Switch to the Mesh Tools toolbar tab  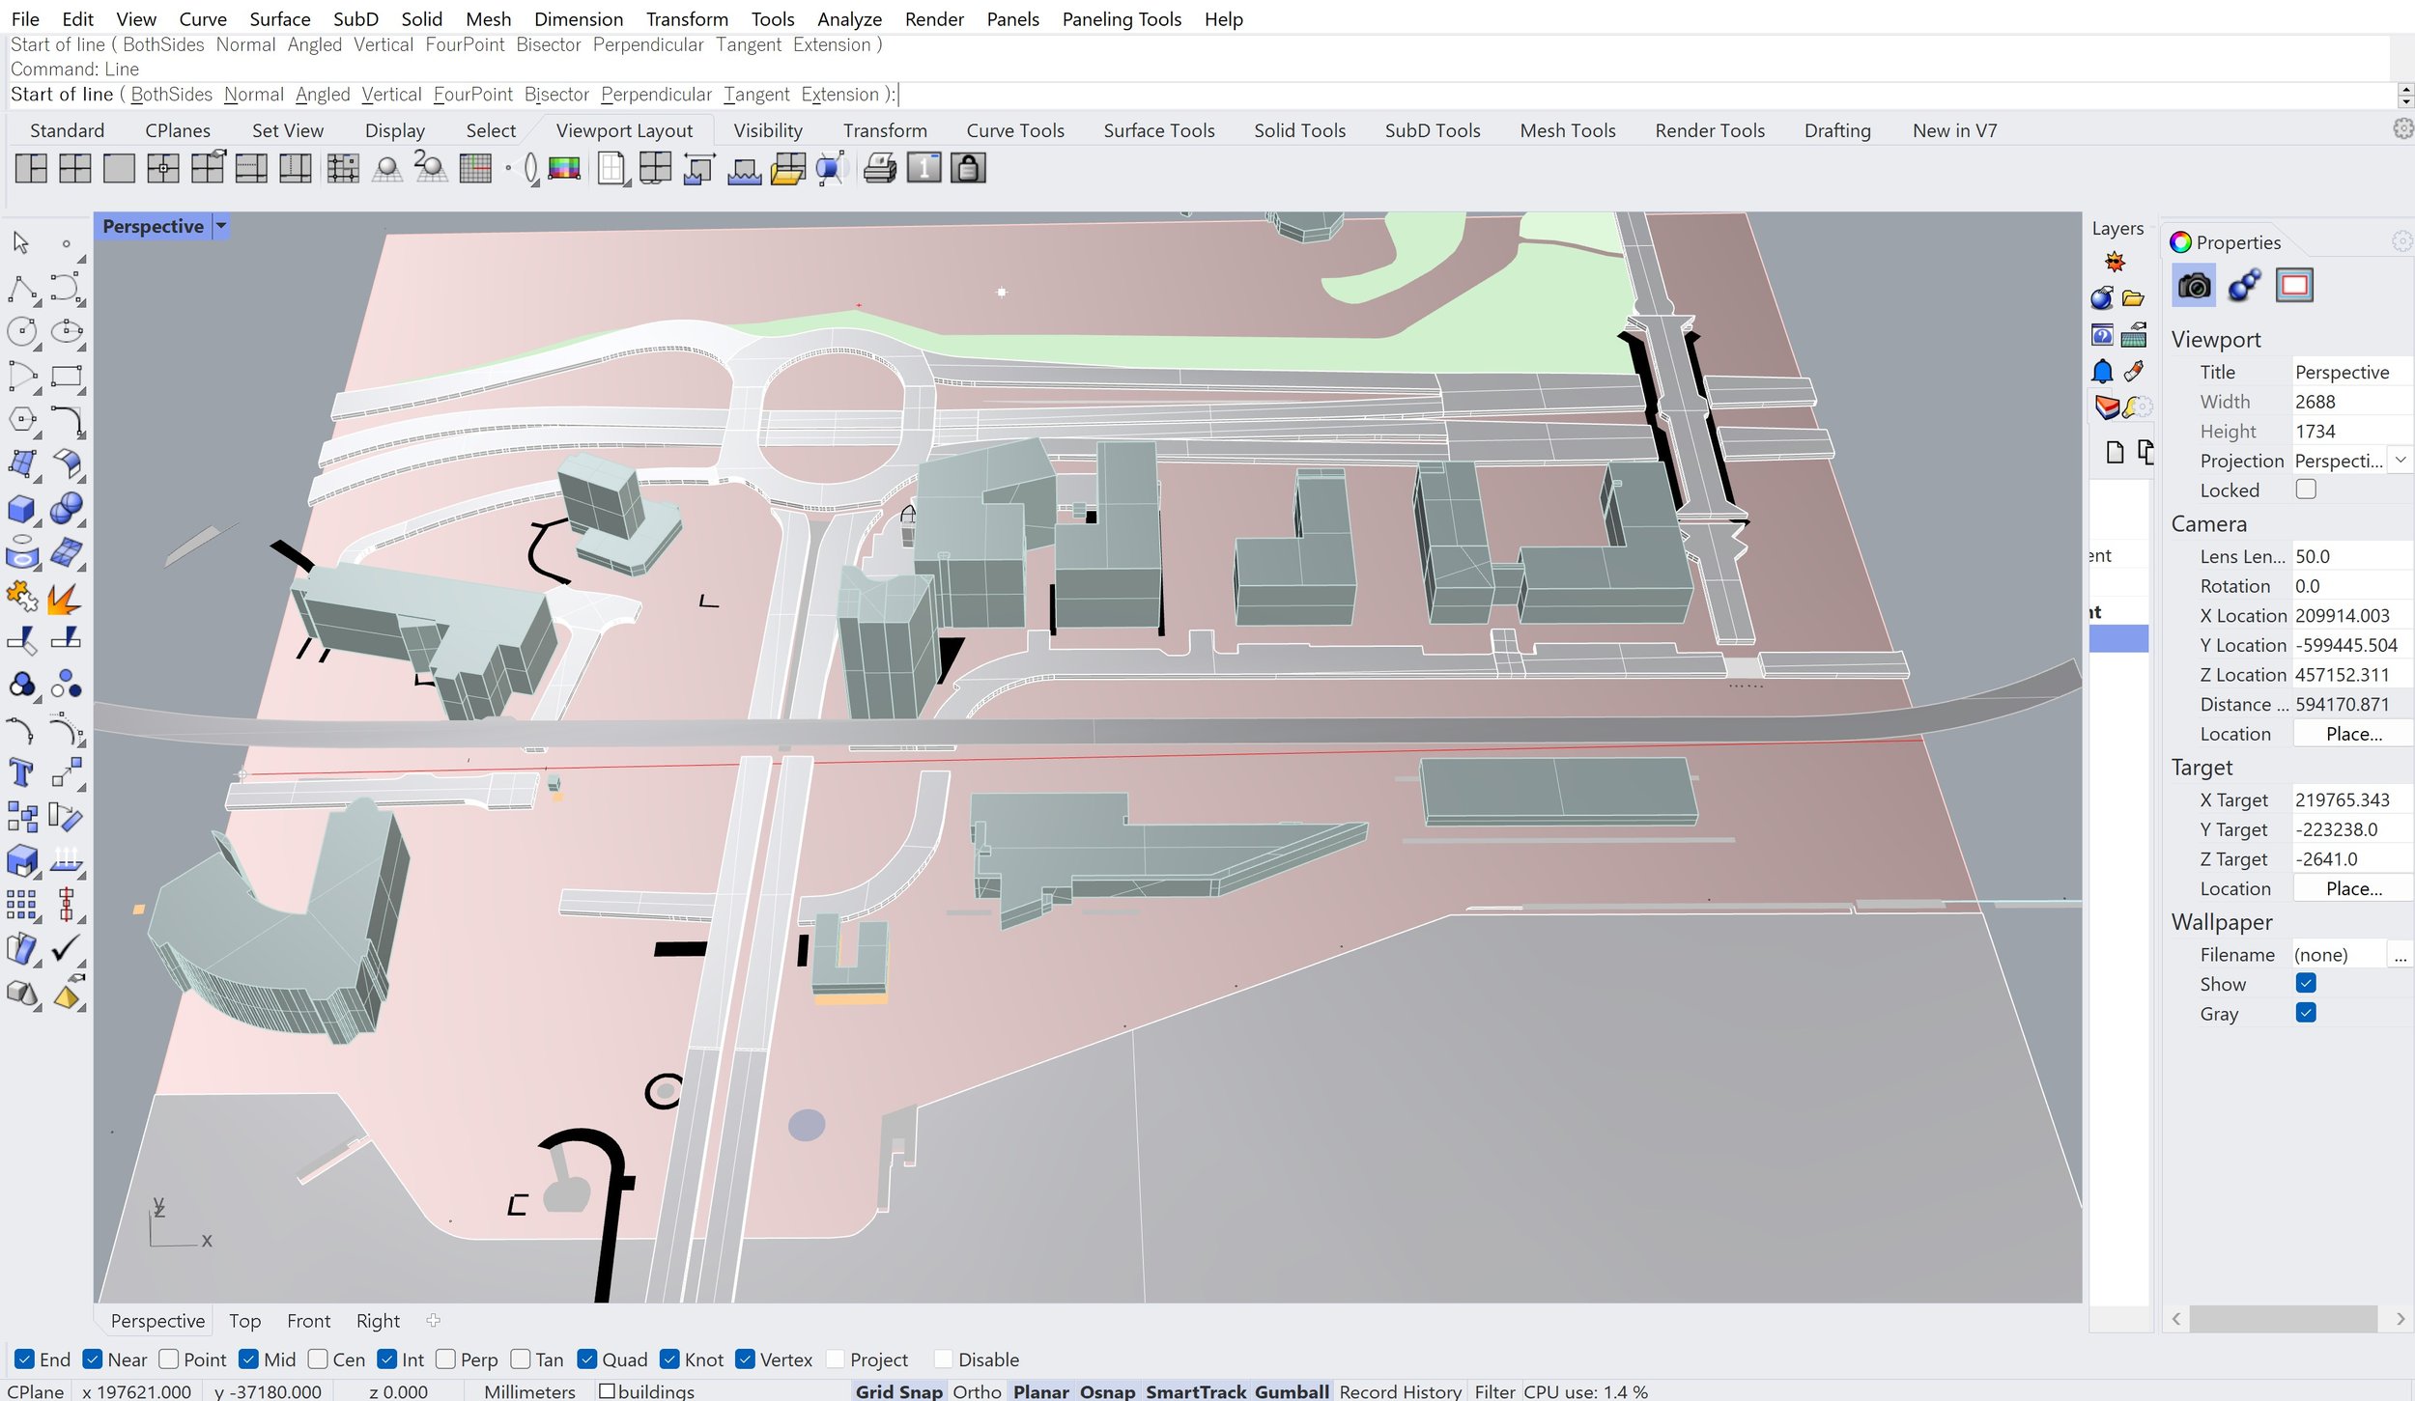coord(1567,130)
